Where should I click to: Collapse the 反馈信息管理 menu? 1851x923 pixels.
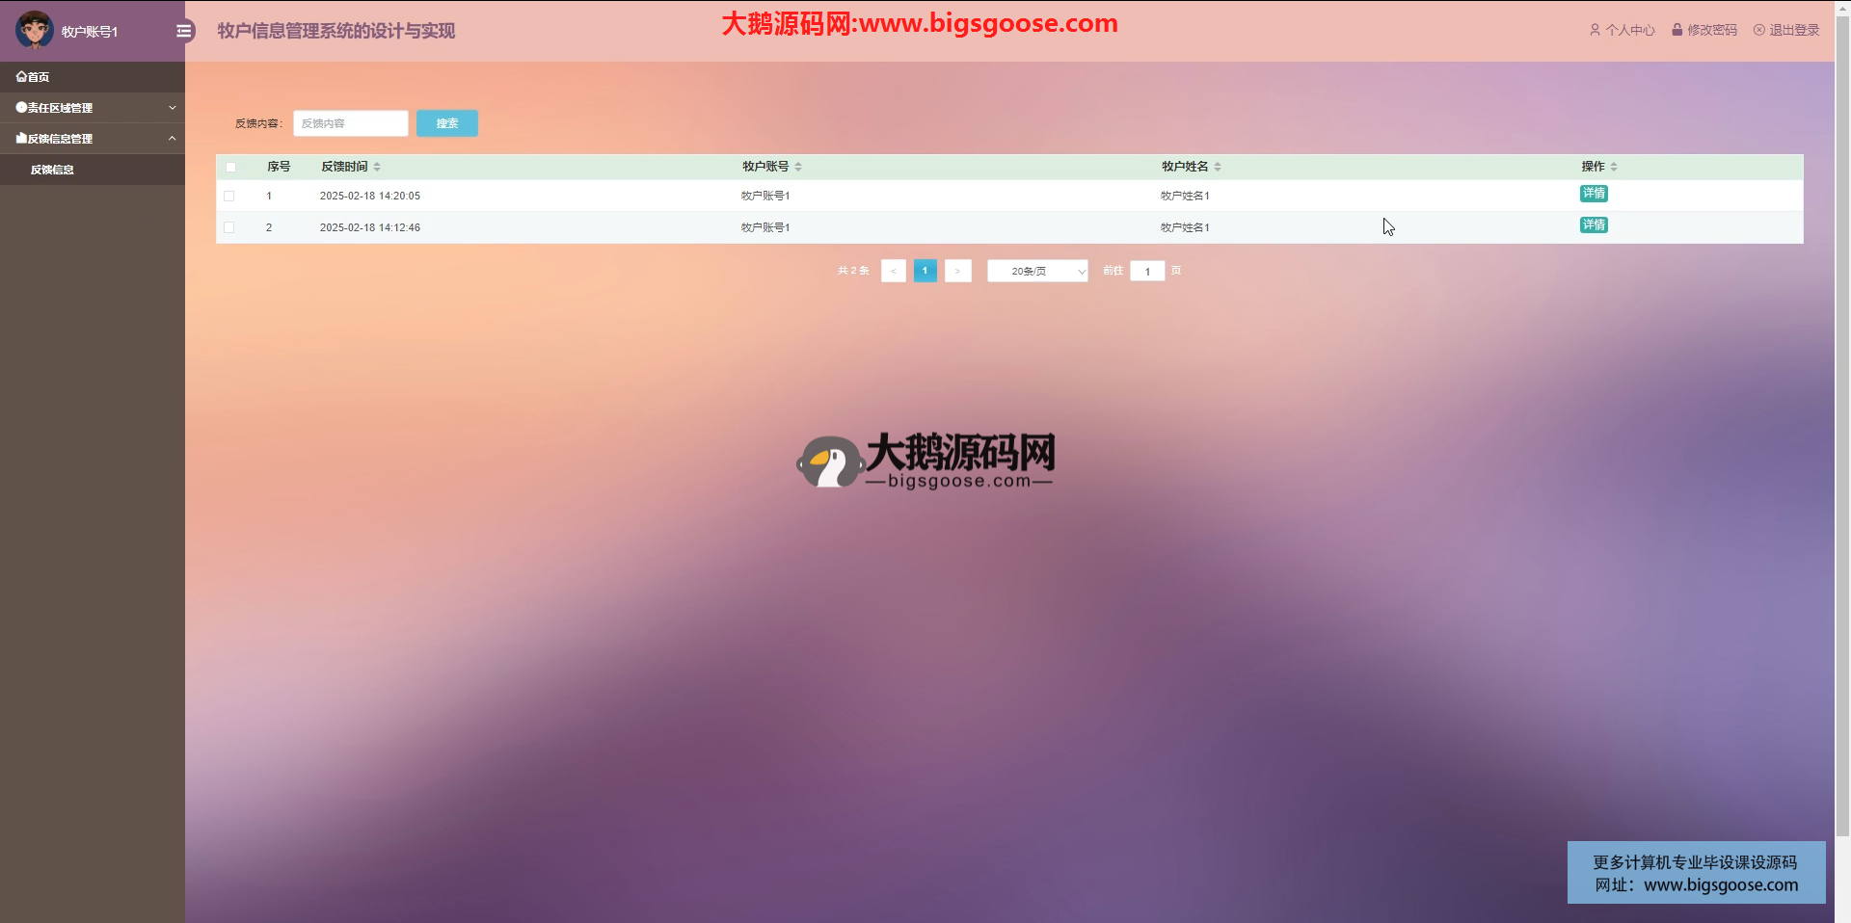(93, 139)
